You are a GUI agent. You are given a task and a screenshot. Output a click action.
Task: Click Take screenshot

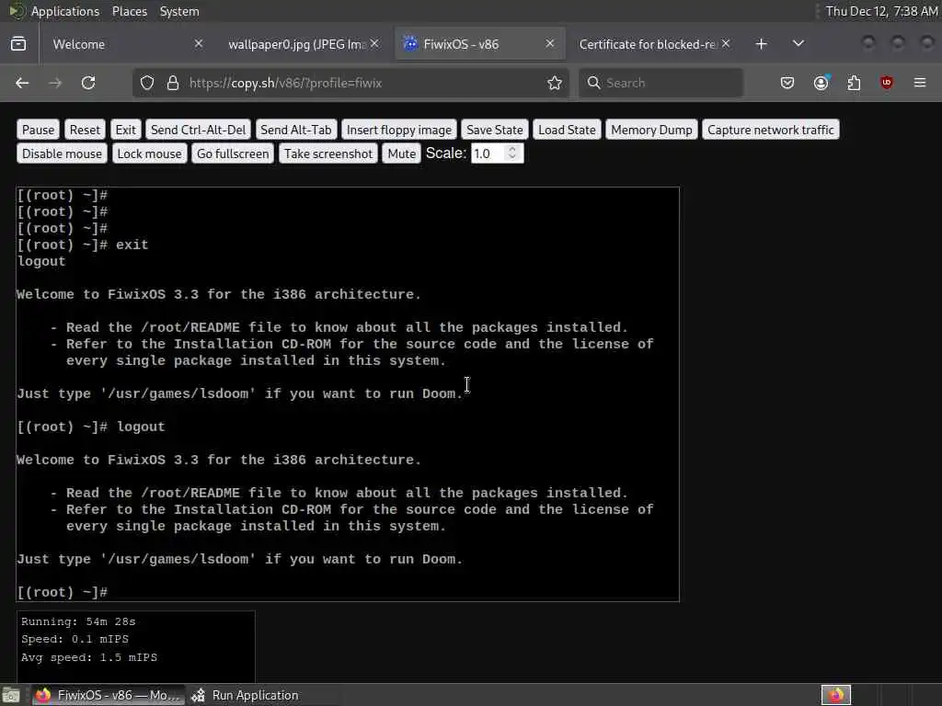tap(328, 154)
